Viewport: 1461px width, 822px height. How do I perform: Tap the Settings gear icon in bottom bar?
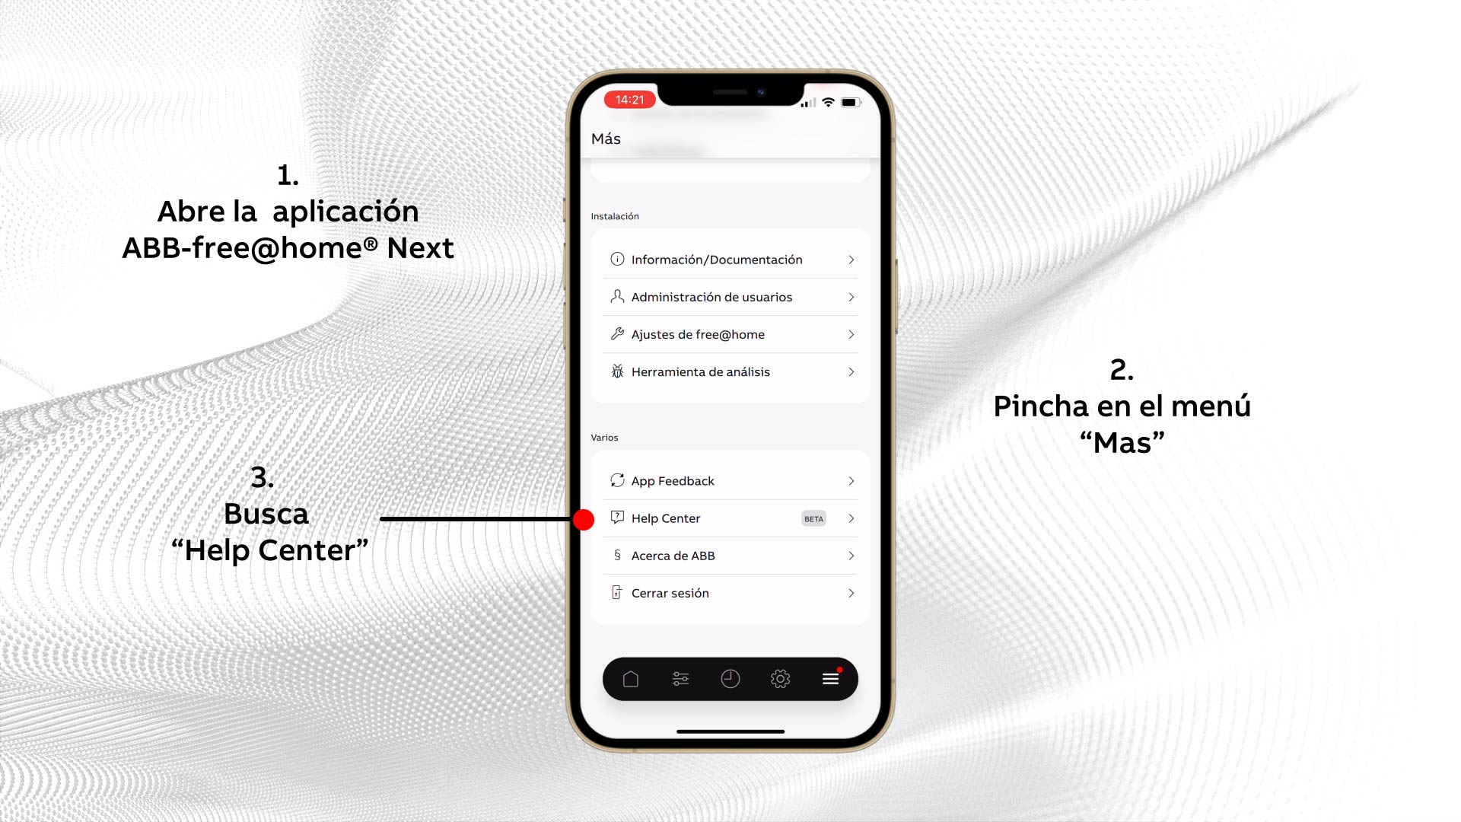coord(781,678)
